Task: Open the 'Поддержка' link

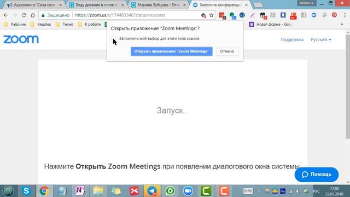Action: point(292,39)
